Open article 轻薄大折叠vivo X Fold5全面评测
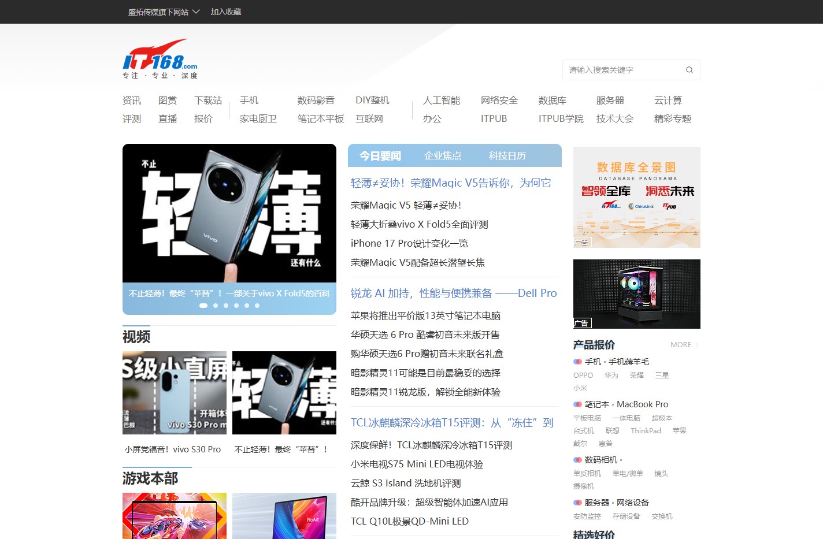 point(420,225)
